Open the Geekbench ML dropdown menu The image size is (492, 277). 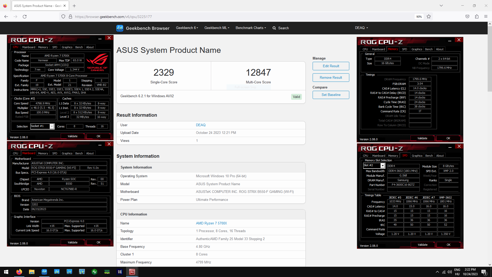pyautogui.click(x=217, y=28)
